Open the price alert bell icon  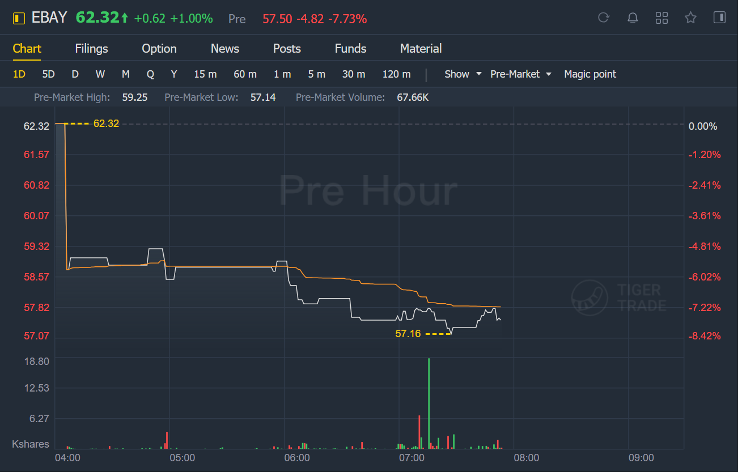tap(633, 18)
